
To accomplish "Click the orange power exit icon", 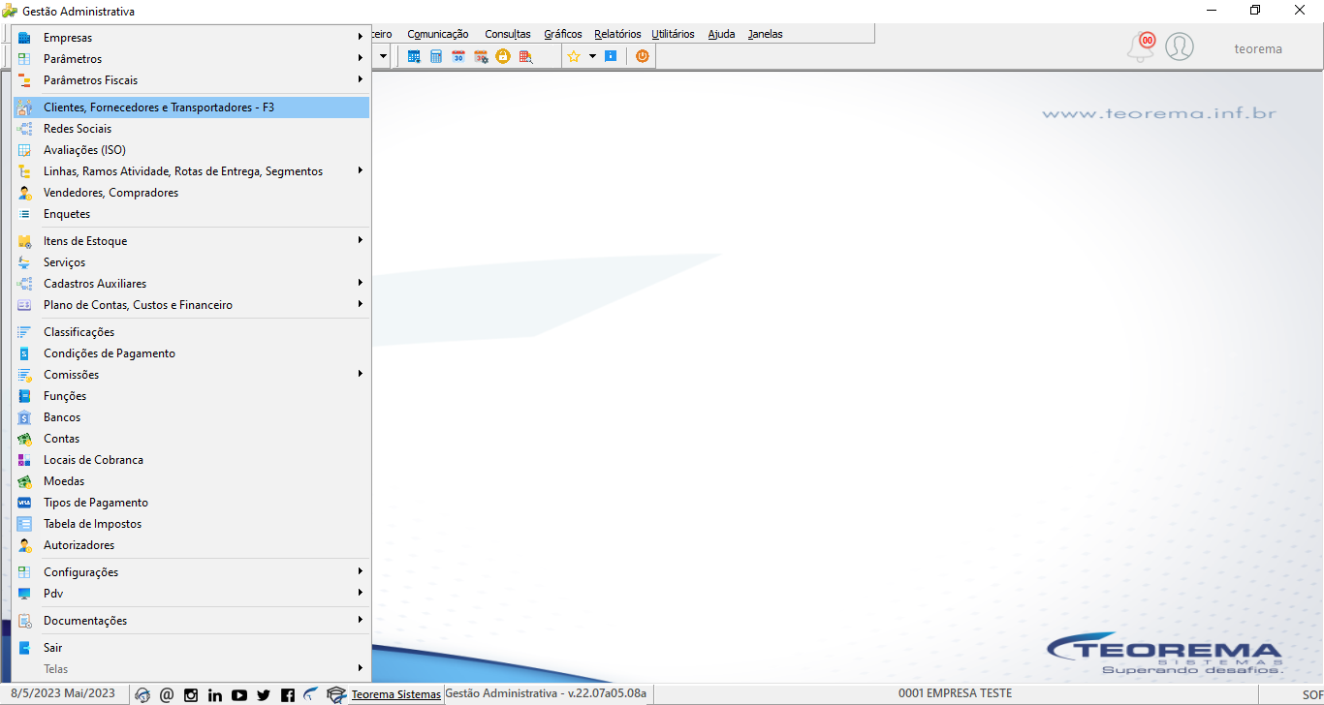I will tap(642, 57).
